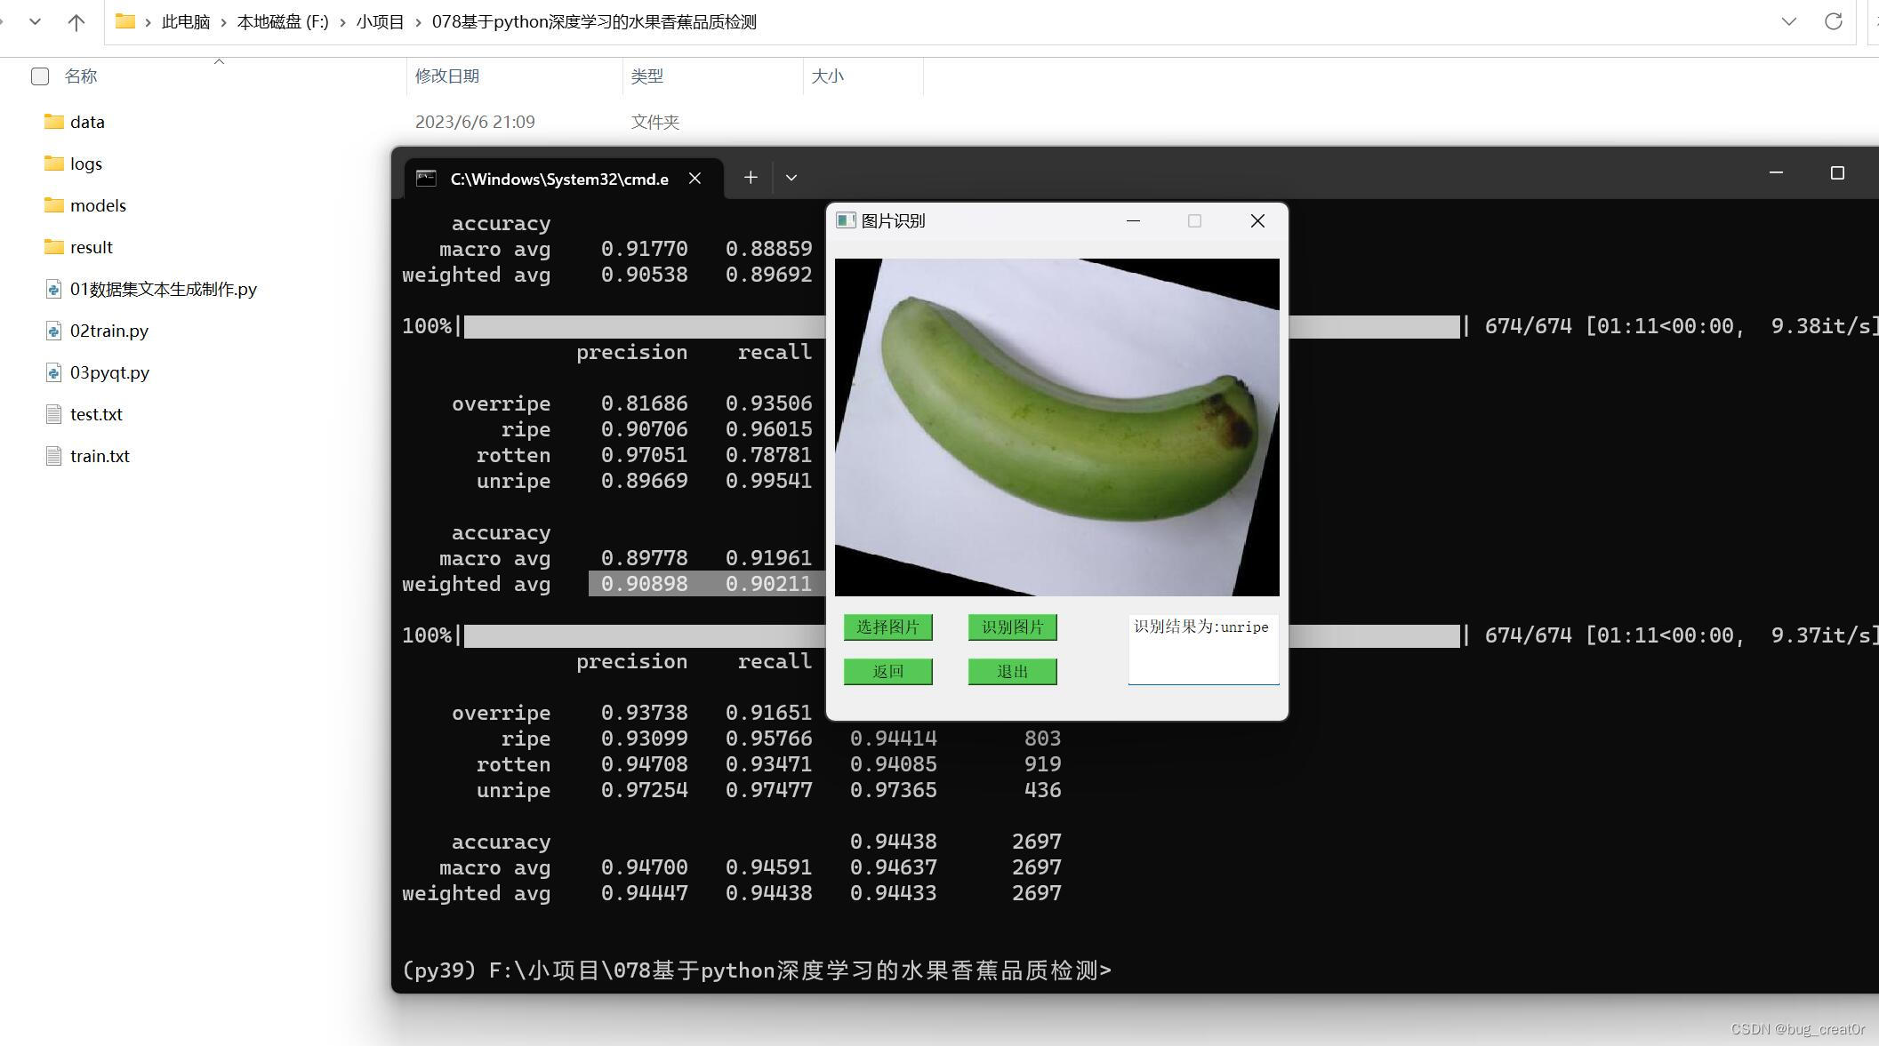1879x1046 pixels.
Task: Open 03pyqt.py script file
Action: click(109, 371)
